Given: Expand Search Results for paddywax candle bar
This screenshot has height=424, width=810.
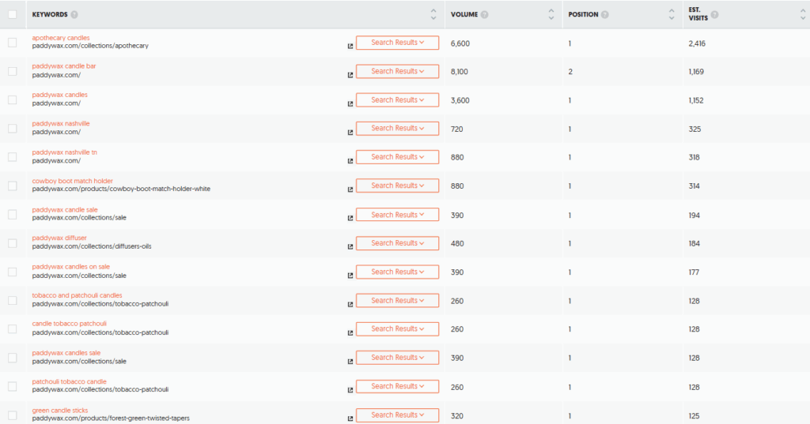Looking at the screenshot, I should 397,71.
